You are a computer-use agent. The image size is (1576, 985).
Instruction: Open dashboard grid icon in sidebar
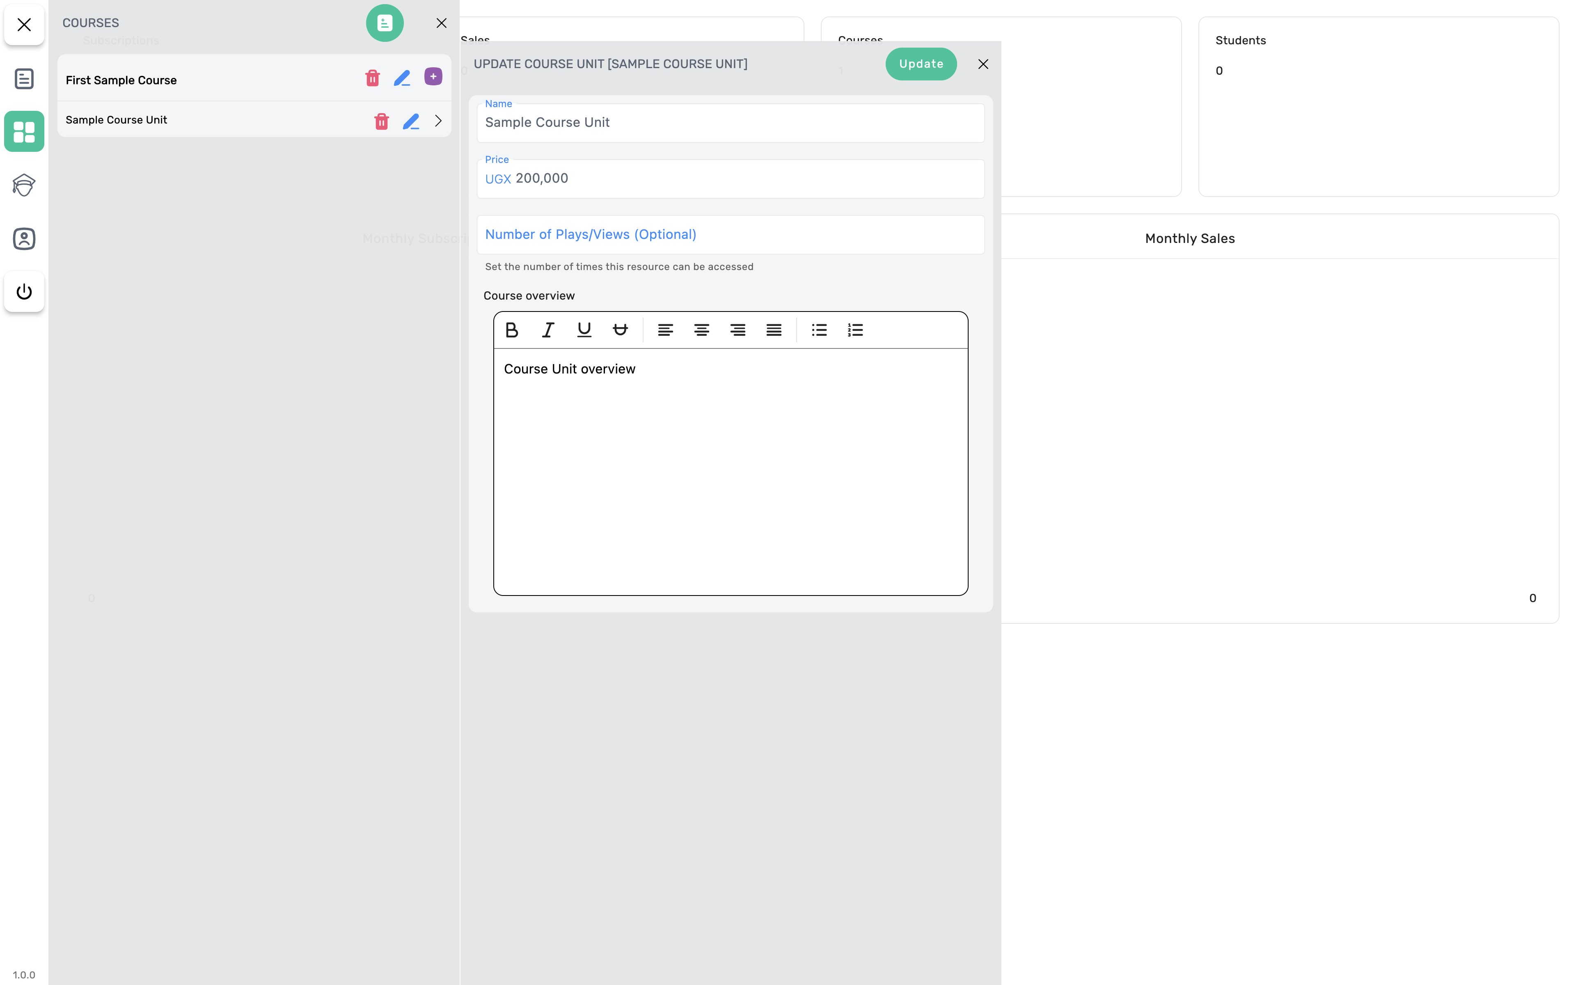pos(24,132)
